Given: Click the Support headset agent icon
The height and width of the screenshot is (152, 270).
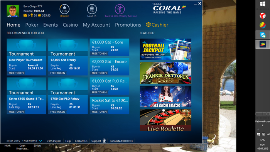Looking at the screenshot, I should coord(104,141).
